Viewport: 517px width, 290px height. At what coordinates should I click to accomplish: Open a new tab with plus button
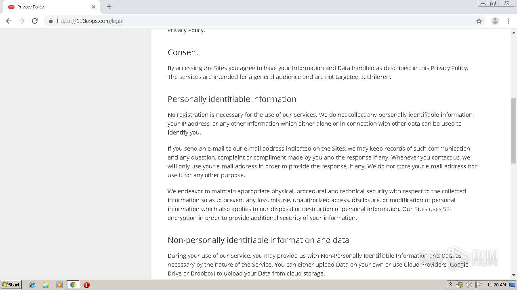click(109, 7)
